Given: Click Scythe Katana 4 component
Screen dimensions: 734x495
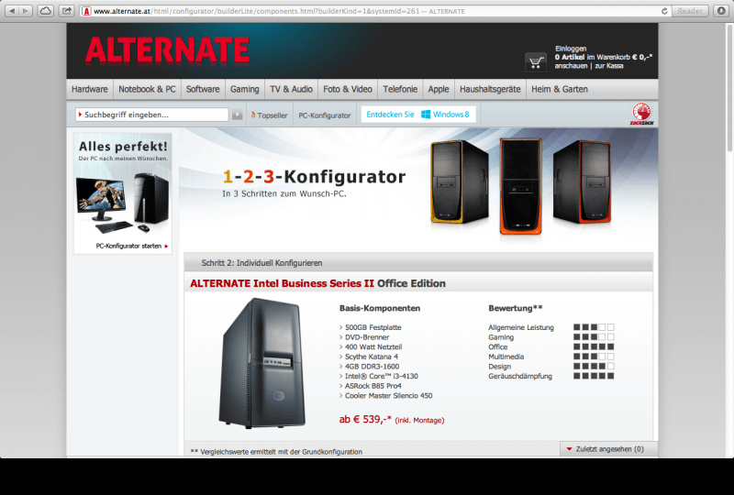Looking at the screenshot, I should coord(372,357).
